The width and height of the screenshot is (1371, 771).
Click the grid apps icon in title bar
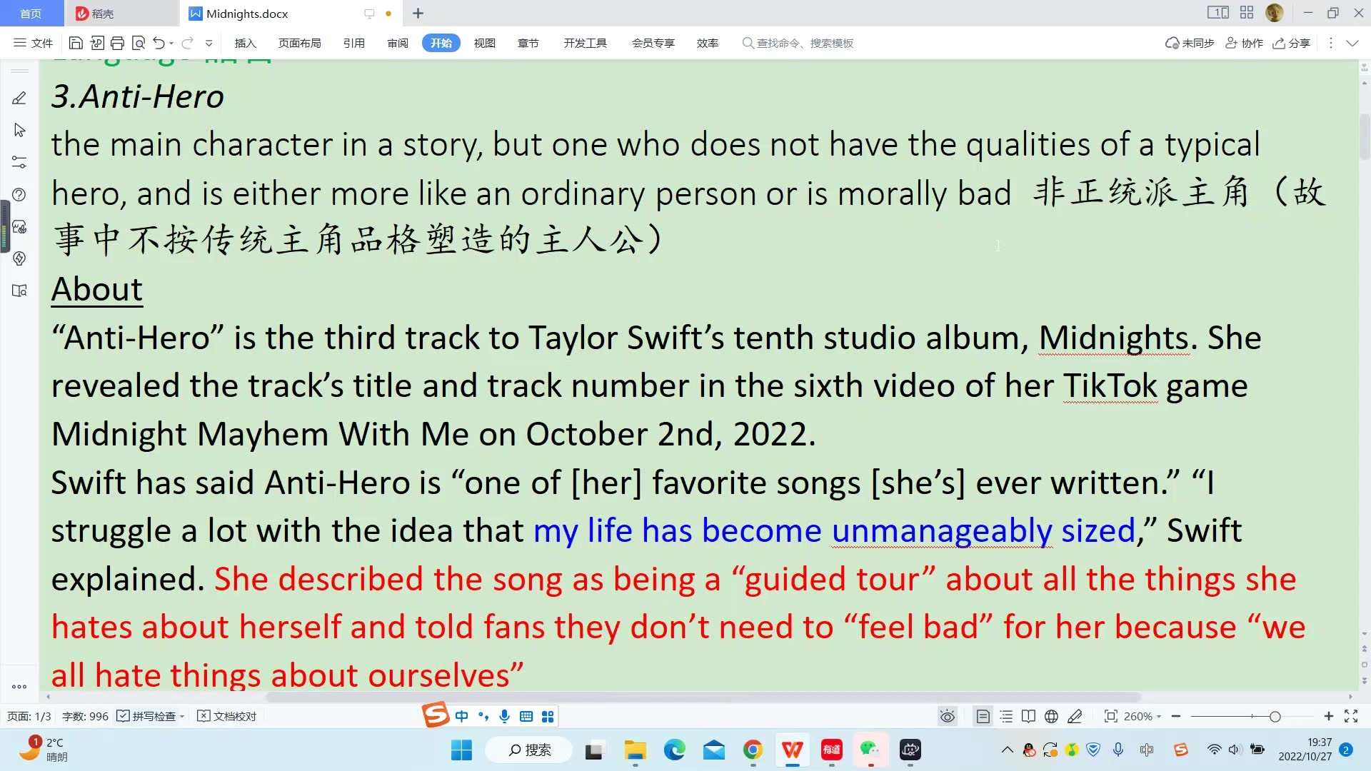(x=1247, y=13)
